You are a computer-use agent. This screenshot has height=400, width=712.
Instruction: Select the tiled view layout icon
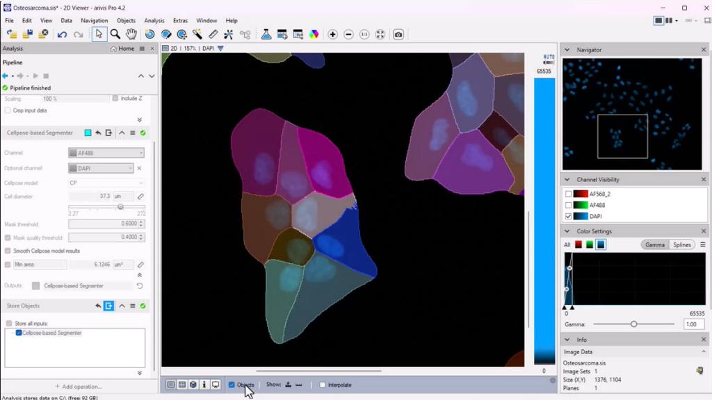(182, 384)
